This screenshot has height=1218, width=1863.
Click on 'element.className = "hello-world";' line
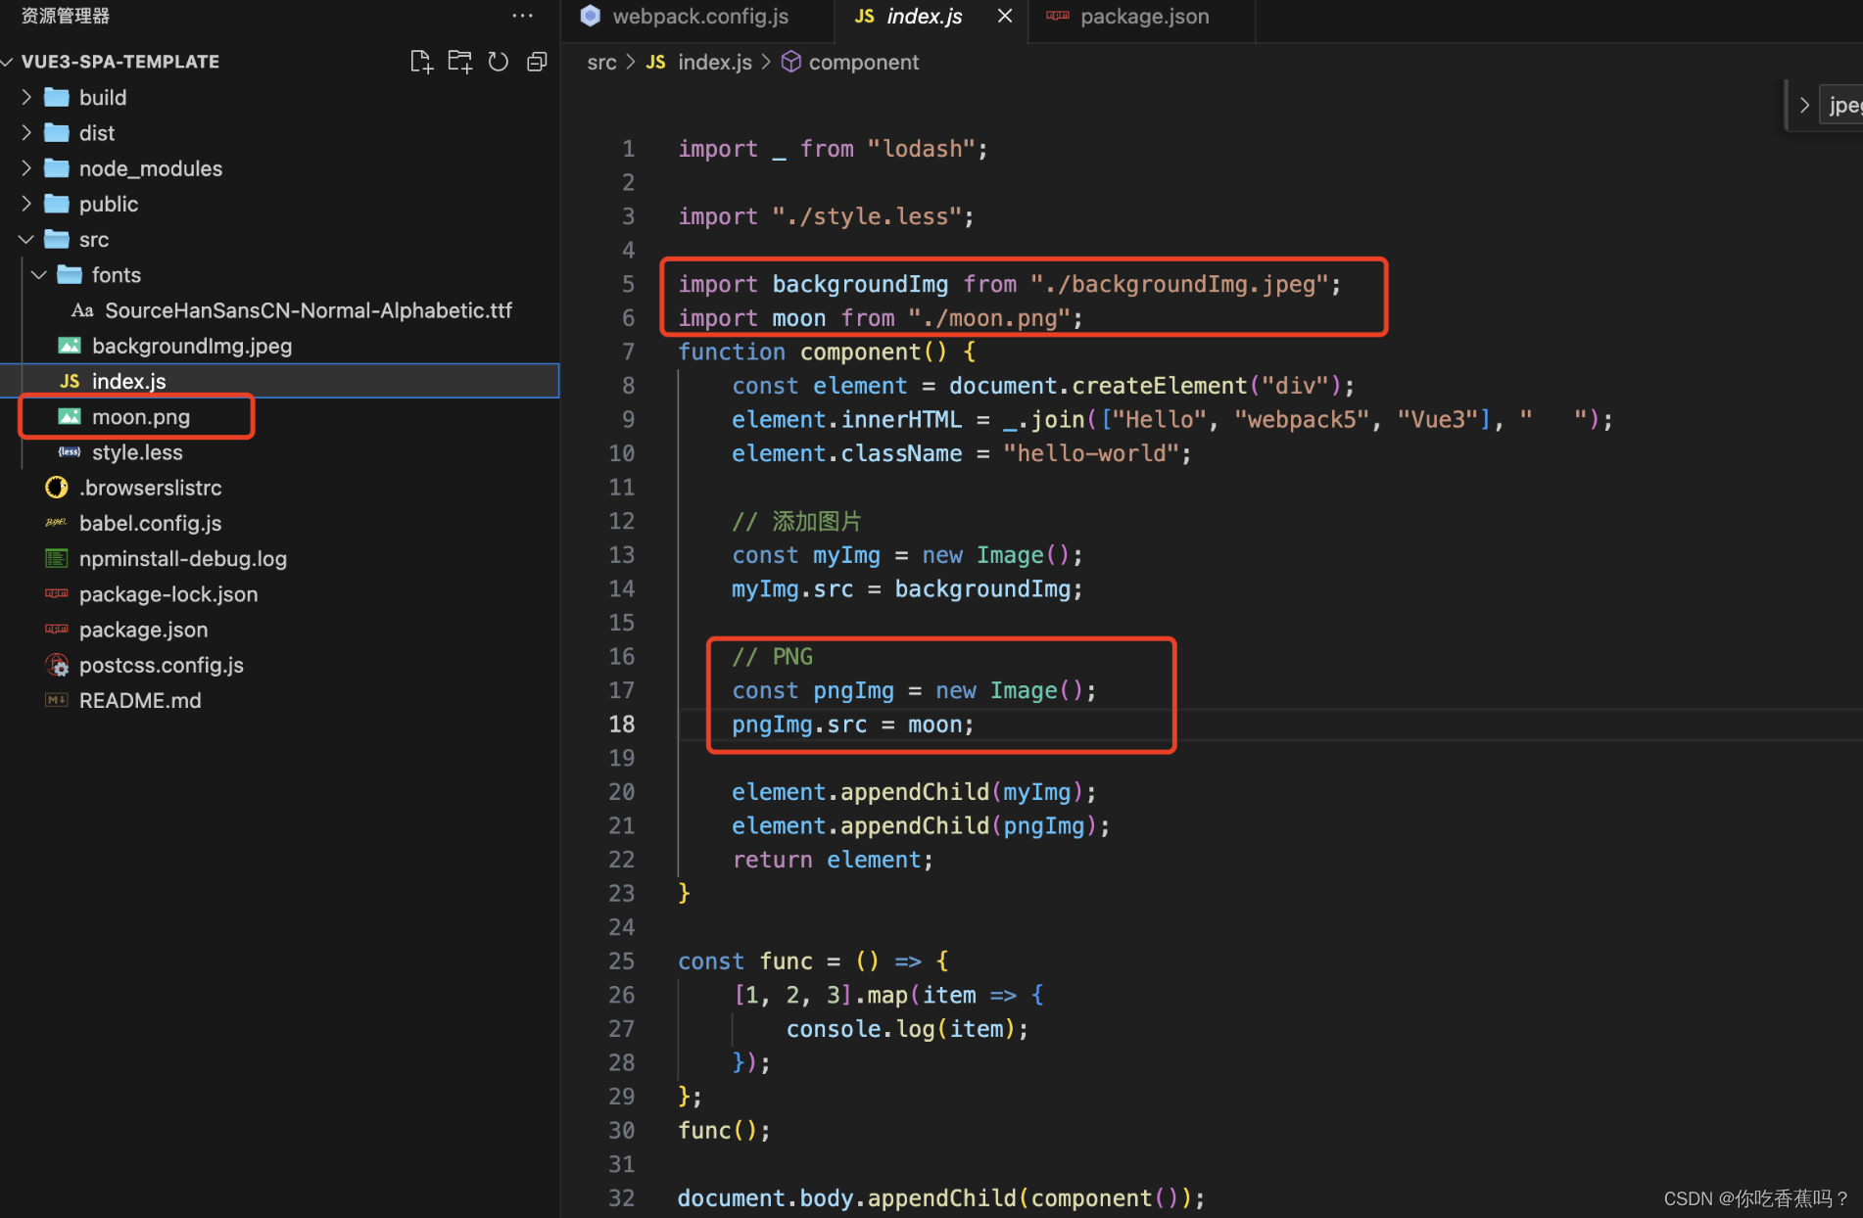(x=961, y=454)
